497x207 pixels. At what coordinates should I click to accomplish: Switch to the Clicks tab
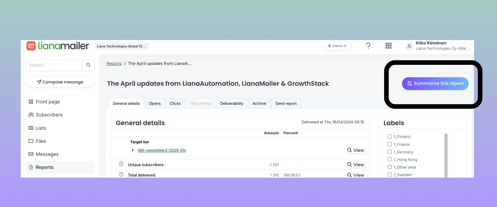click(x=175, y=103)
